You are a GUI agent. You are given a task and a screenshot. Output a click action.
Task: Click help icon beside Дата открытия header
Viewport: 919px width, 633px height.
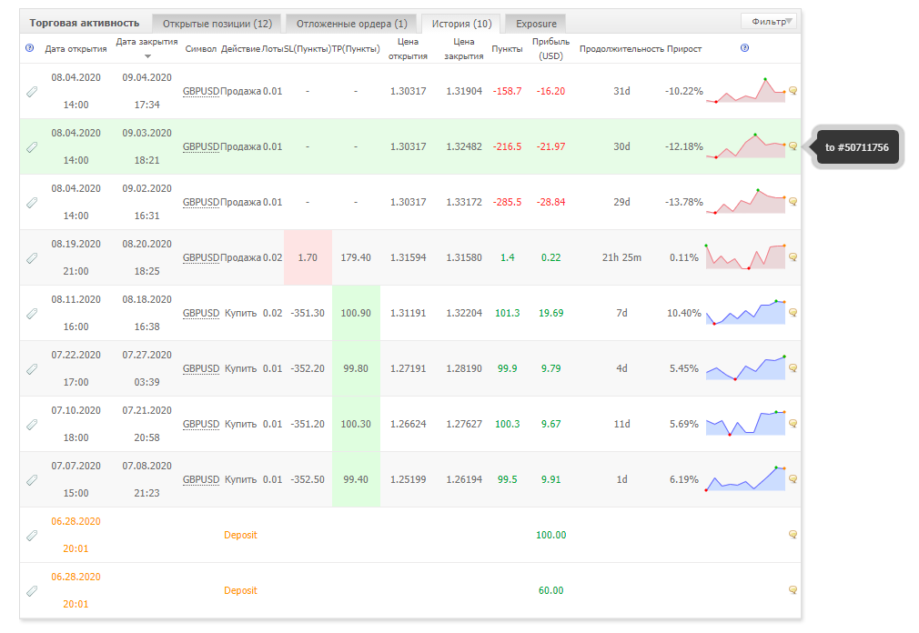pyautogui.click(x=30, y=48)
